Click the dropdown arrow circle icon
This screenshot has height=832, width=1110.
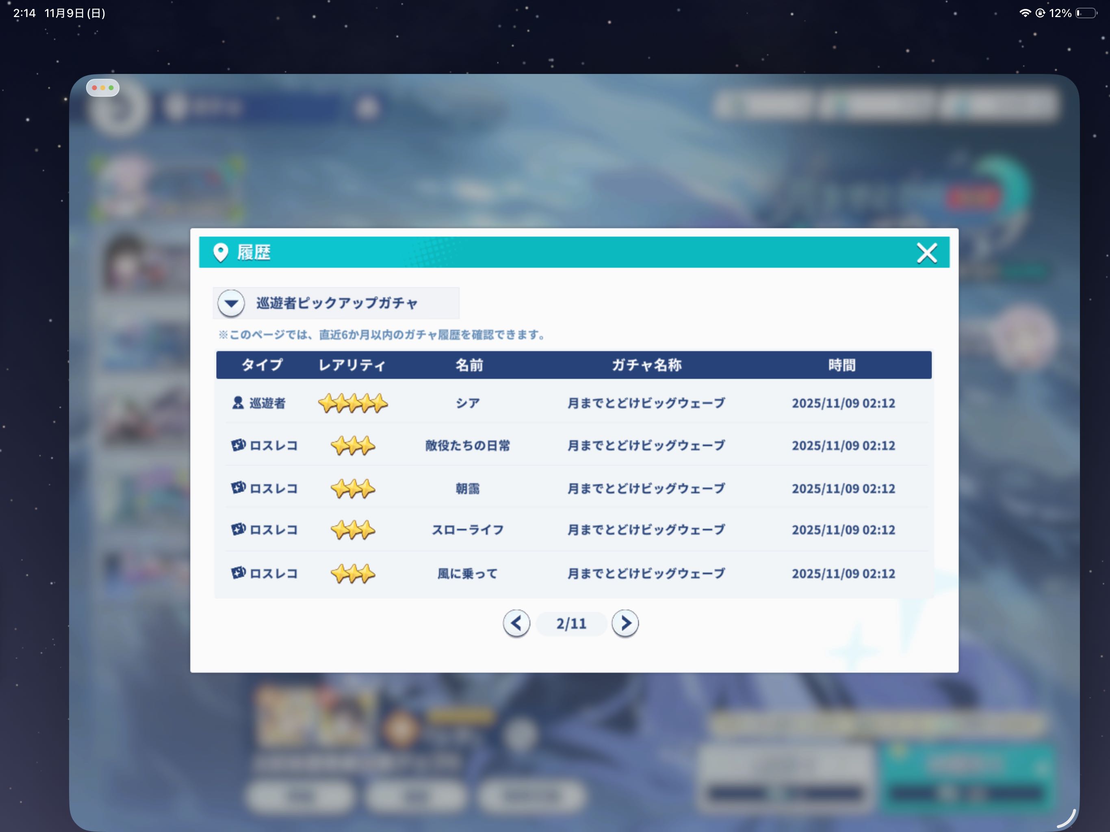pos(231,303)
